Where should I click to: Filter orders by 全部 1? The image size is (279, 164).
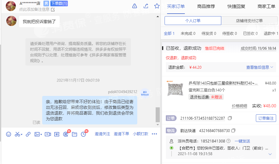click(169, 34)
